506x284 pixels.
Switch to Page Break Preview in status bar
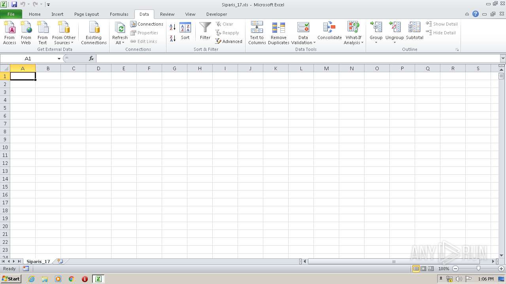(x=431, y=269)
